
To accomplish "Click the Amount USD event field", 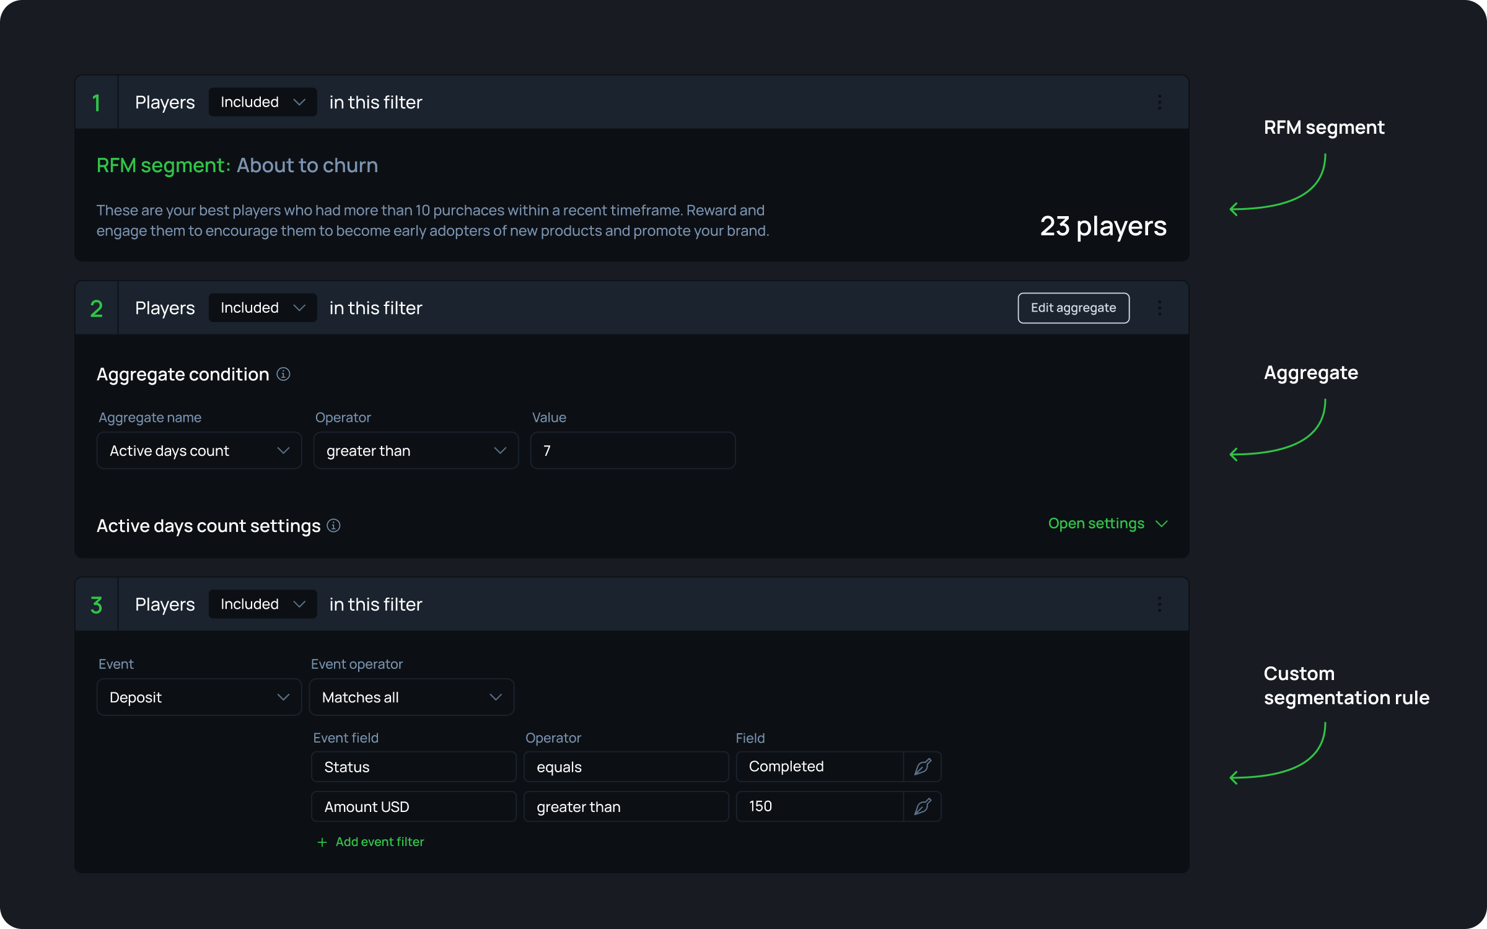I will [x=413, y=807].
